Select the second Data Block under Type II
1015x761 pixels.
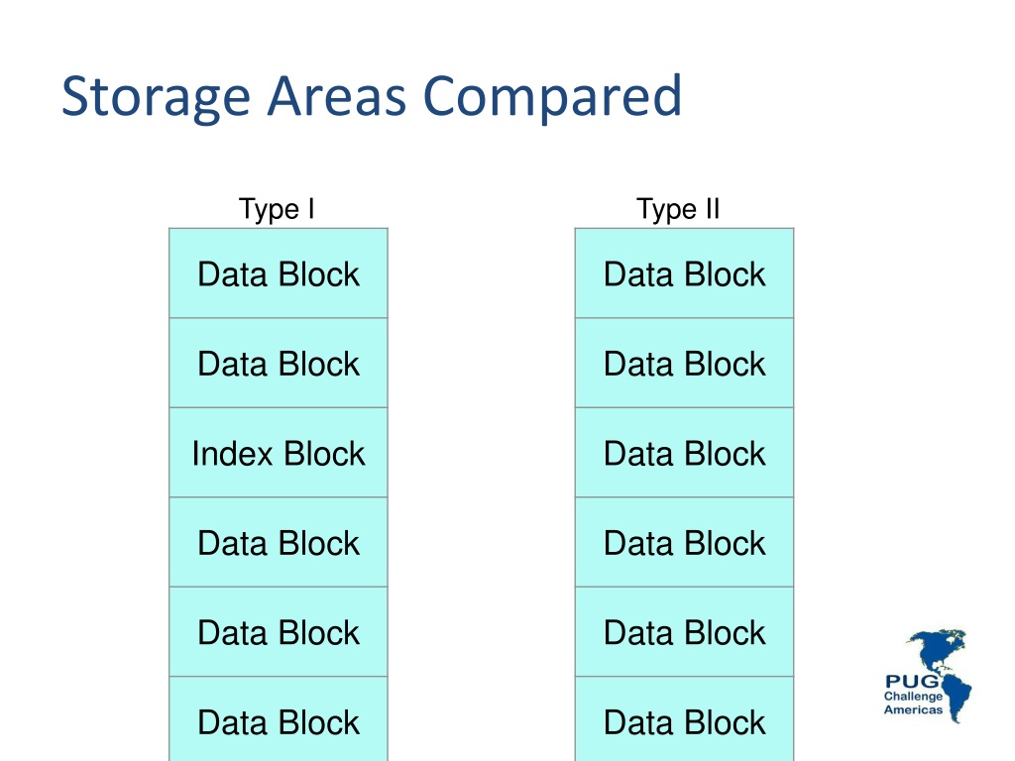pyautogui.click(x=684, y=363)
